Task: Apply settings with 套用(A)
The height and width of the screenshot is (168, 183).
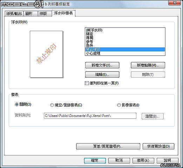Action: tap(143, 161)
